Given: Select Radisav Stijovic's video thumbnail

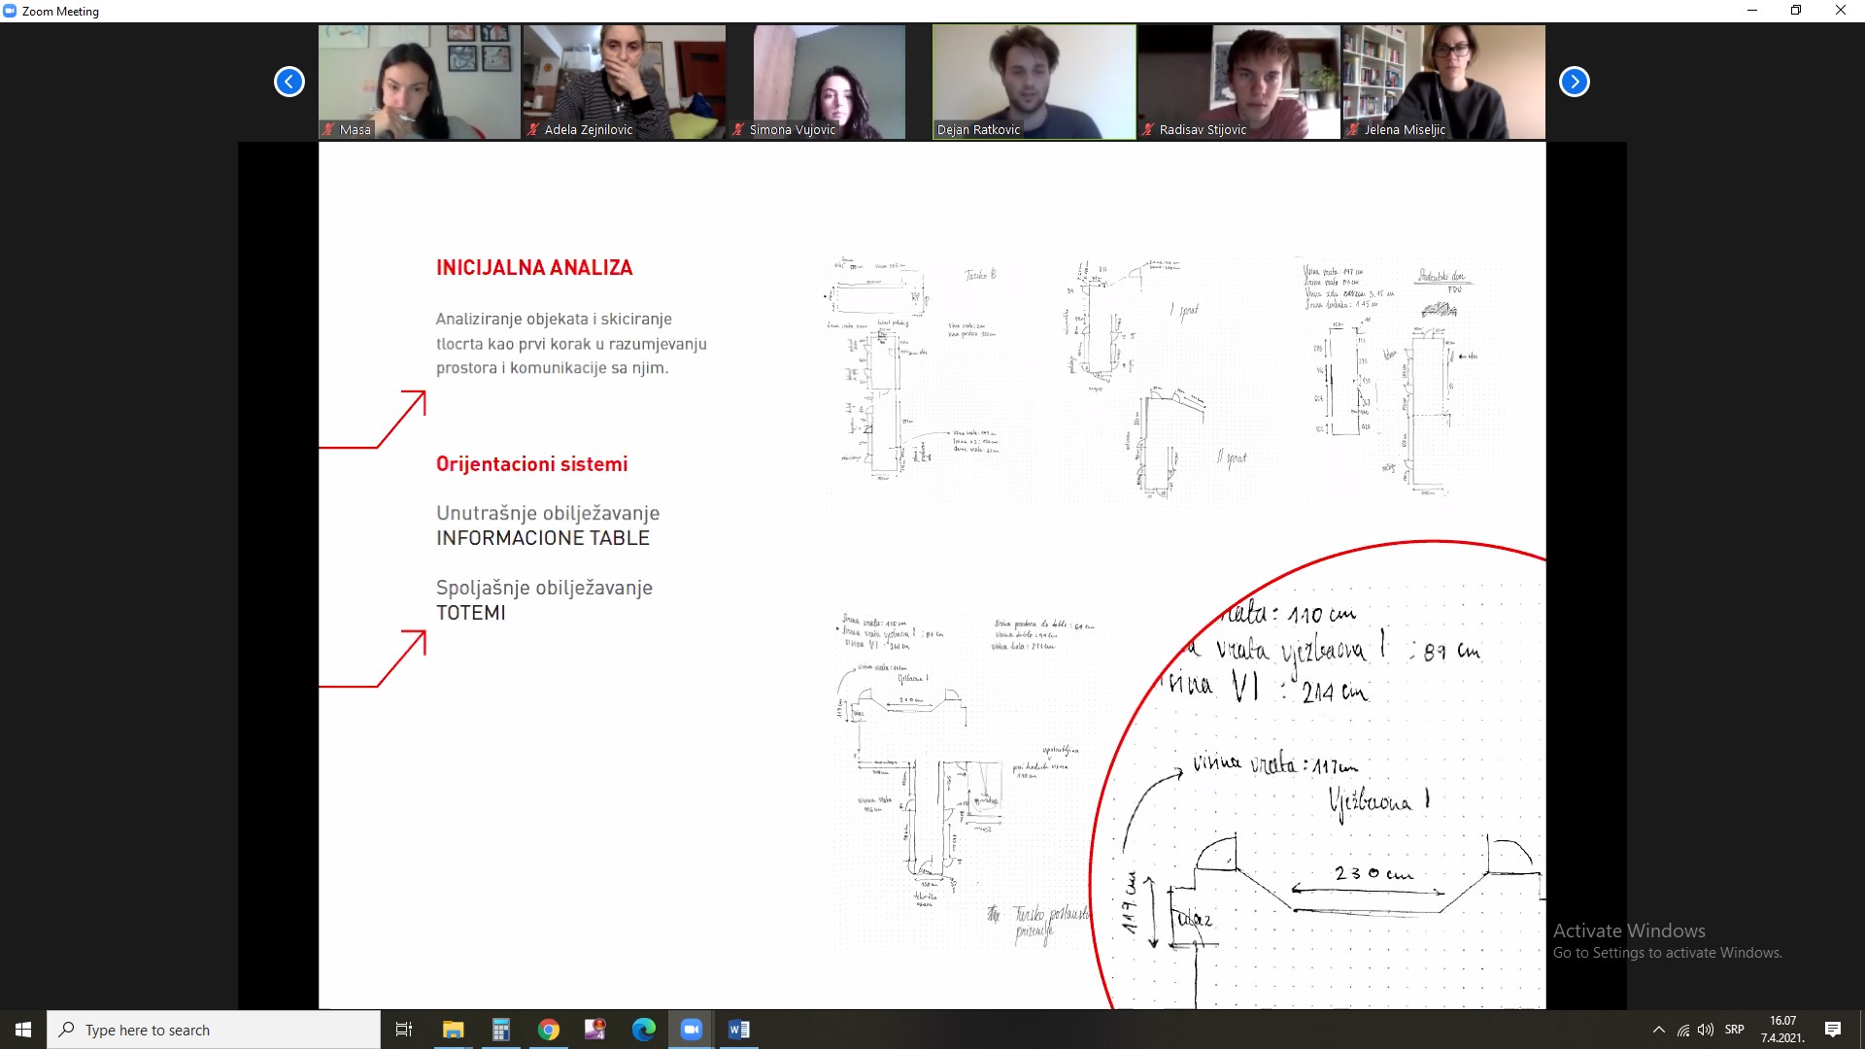Looking at the screenshot, I should pyautogui.click(x=1238, y=82).
